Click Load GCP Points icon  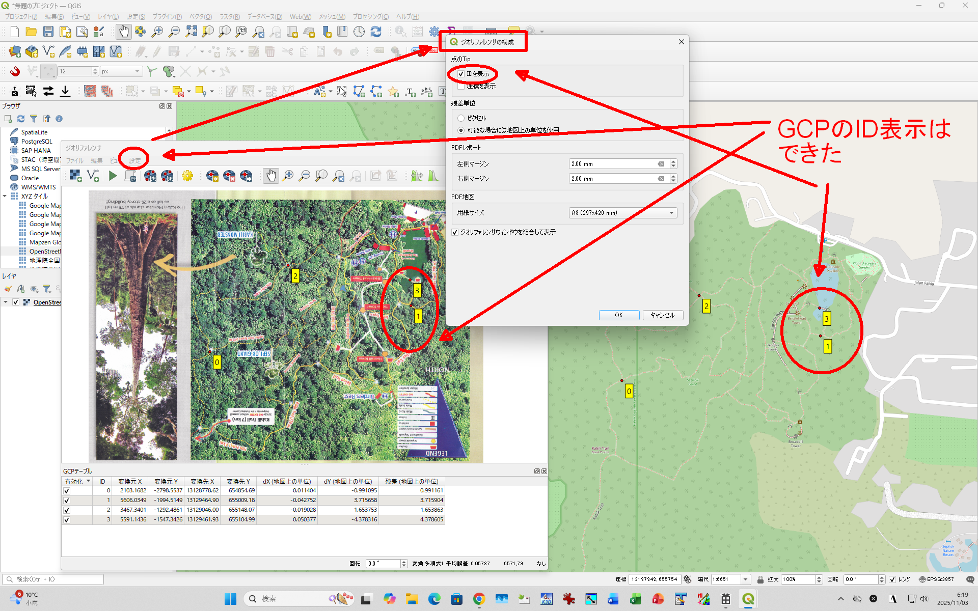click(x=150, y=176)
